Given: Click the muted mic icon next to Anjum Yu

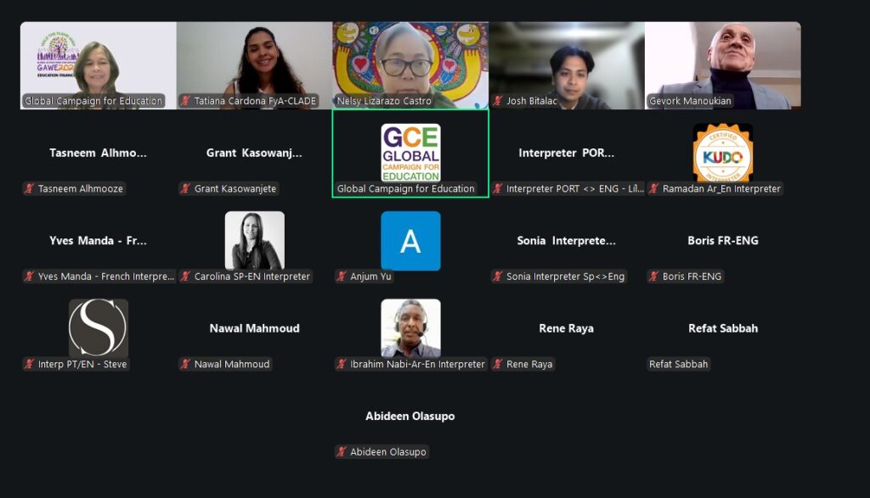Looking at the screenshot, I should (x=342, y=276).
